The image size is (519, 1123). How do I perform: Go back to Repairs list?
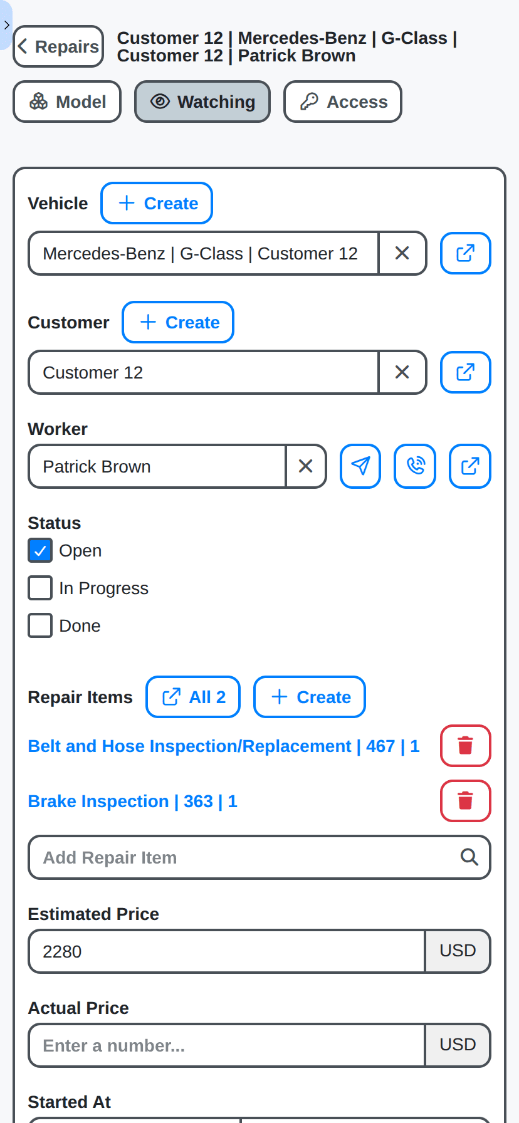click(58, 46)
